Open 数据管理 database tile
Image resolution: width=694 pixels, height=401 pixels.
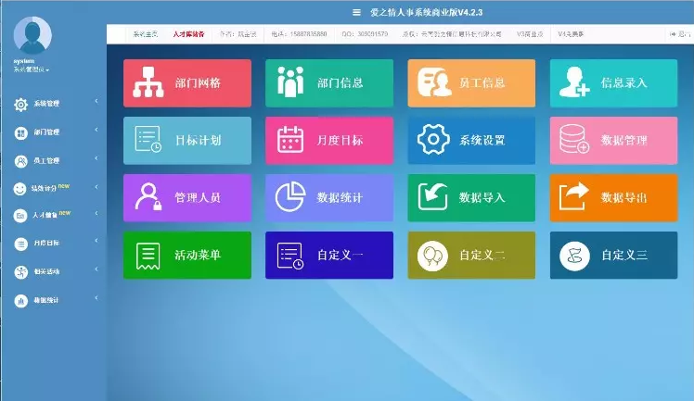613,141
